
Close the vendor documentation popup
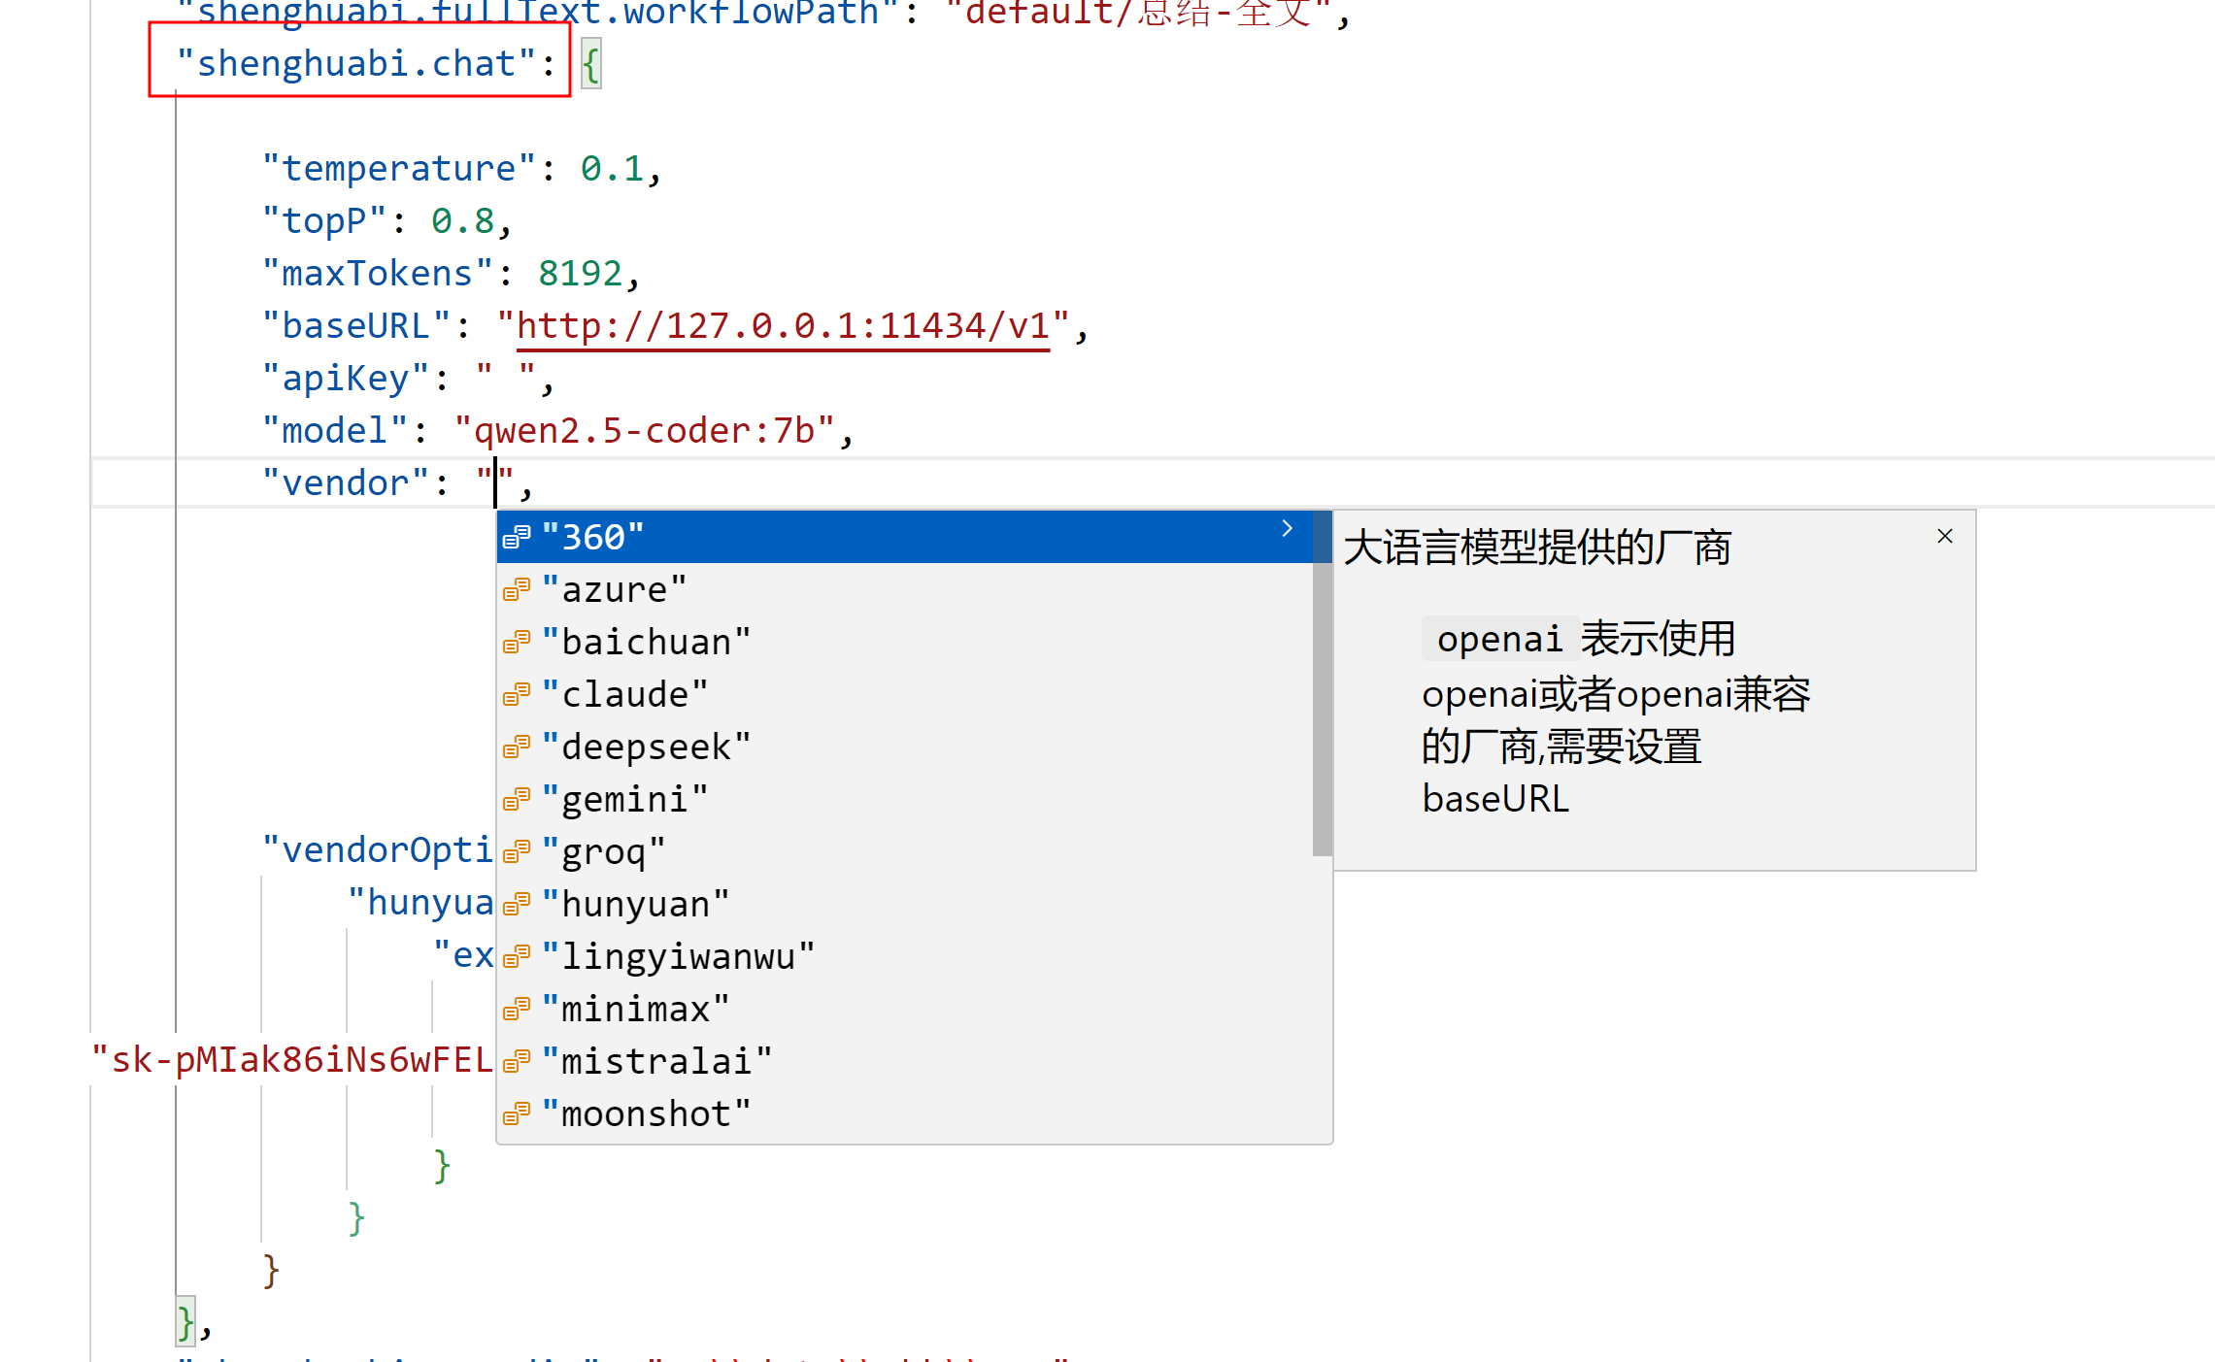(x=1944, y=536)
